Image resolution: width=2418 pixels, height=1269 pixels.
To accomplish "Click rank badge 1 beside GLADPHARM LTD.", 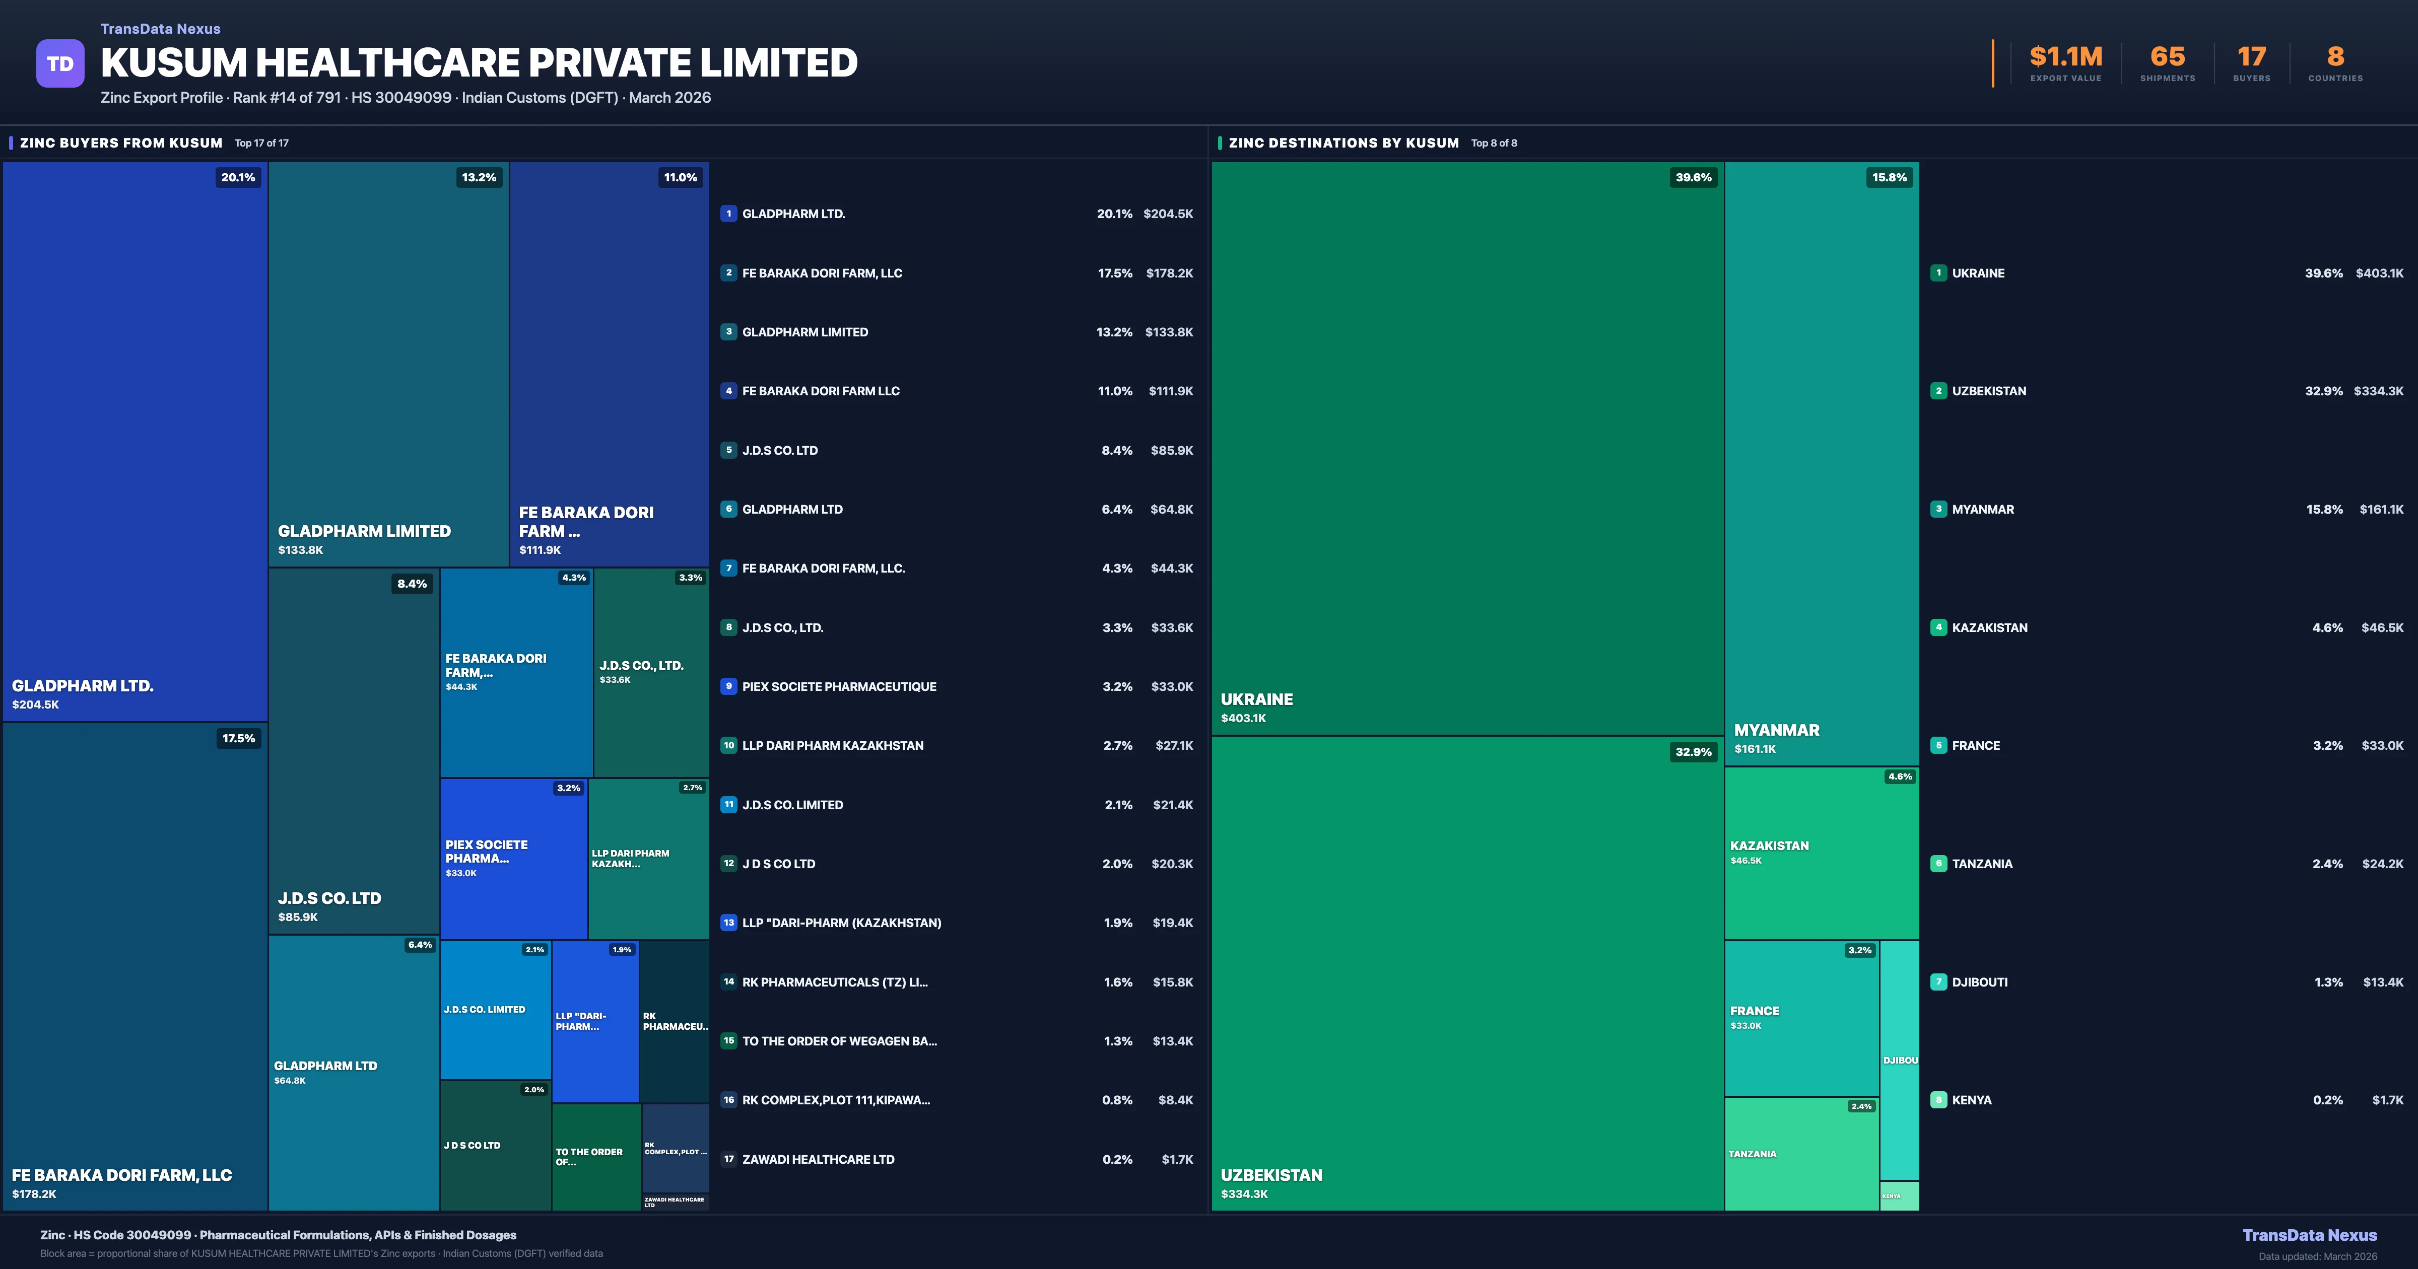I will pos(728,214).
